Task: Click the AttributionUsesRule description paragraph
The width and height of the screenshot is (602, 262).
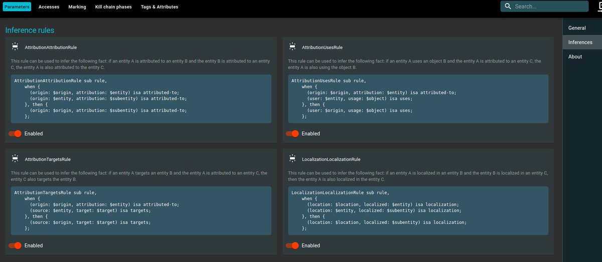Action: (414, 64)
